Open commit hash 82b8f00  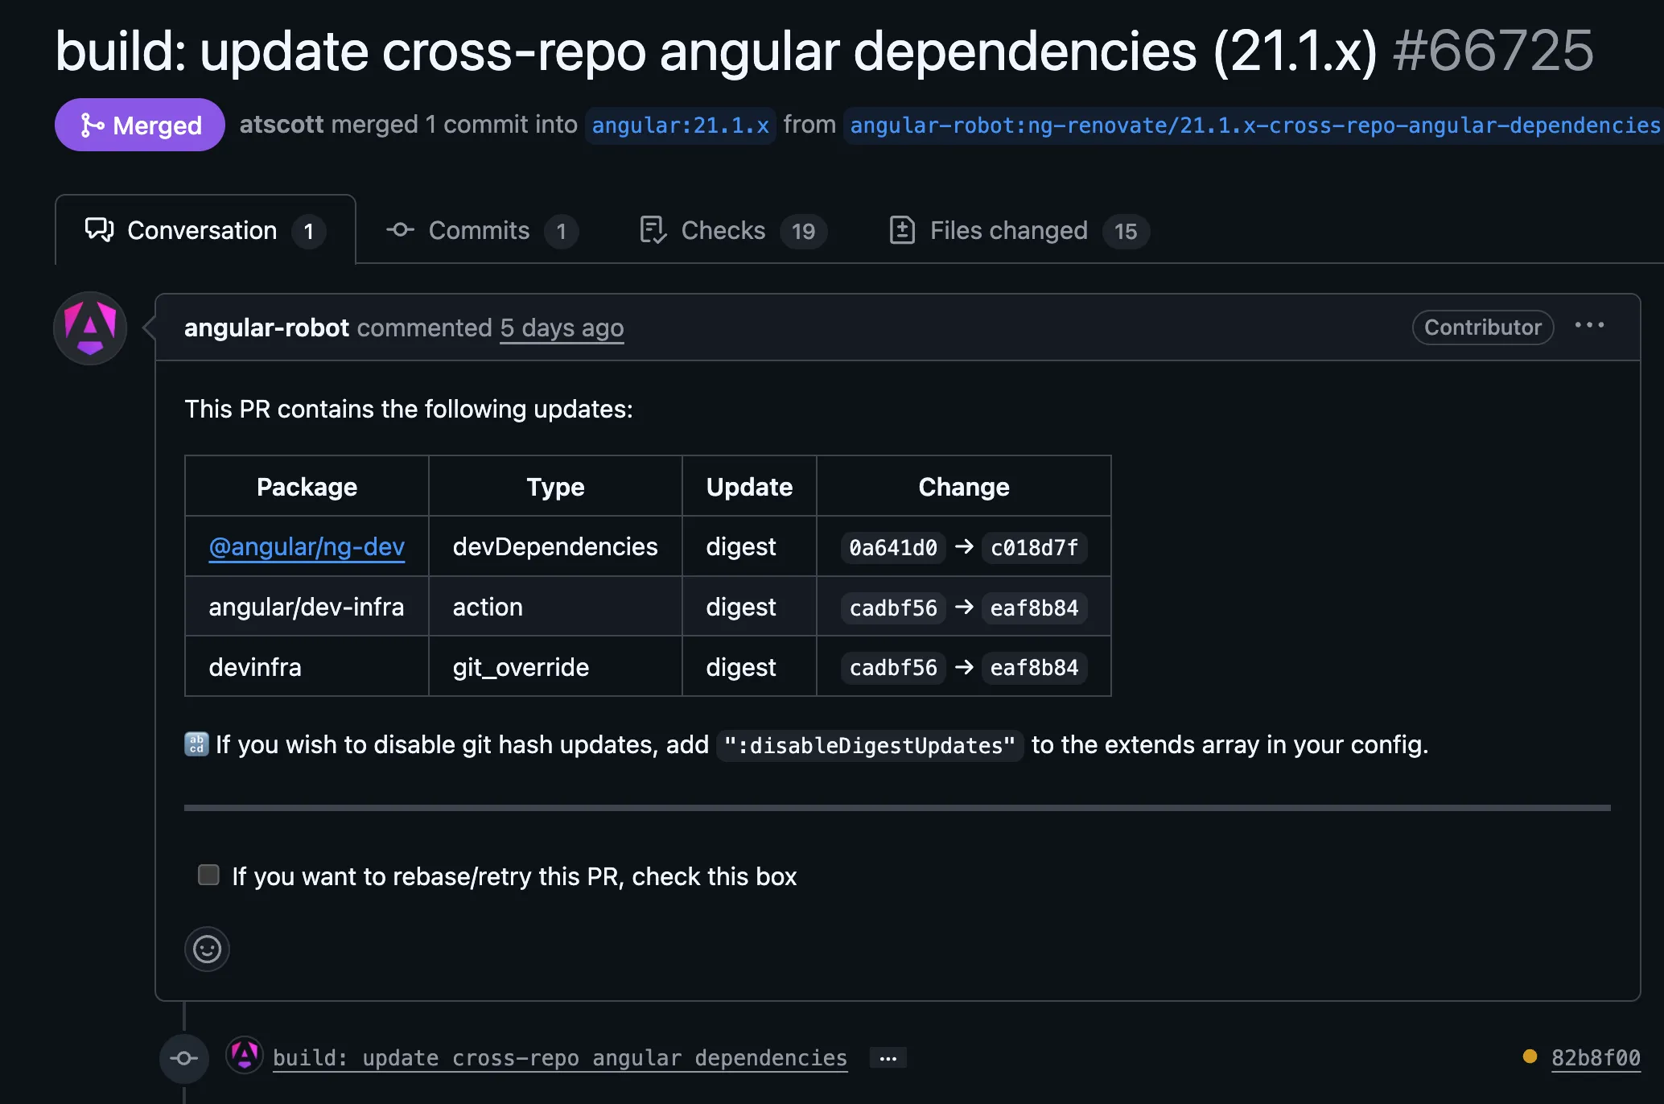coord(1595,1057)
